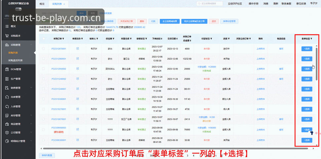
Task: Edit document name icon for PO2311240001
Action: click(x=78, y=89)
